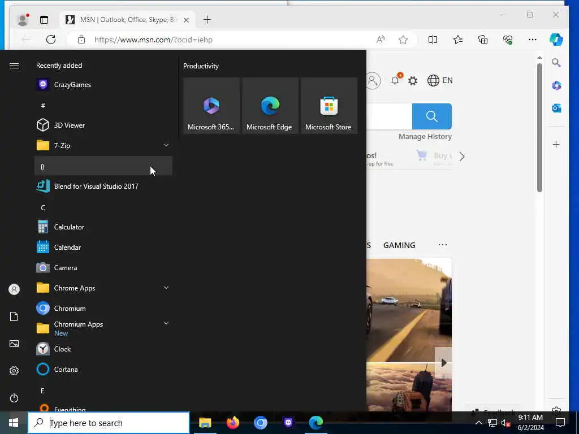
Task: Click Edge address bar URL
Action: tap(153, 40)
